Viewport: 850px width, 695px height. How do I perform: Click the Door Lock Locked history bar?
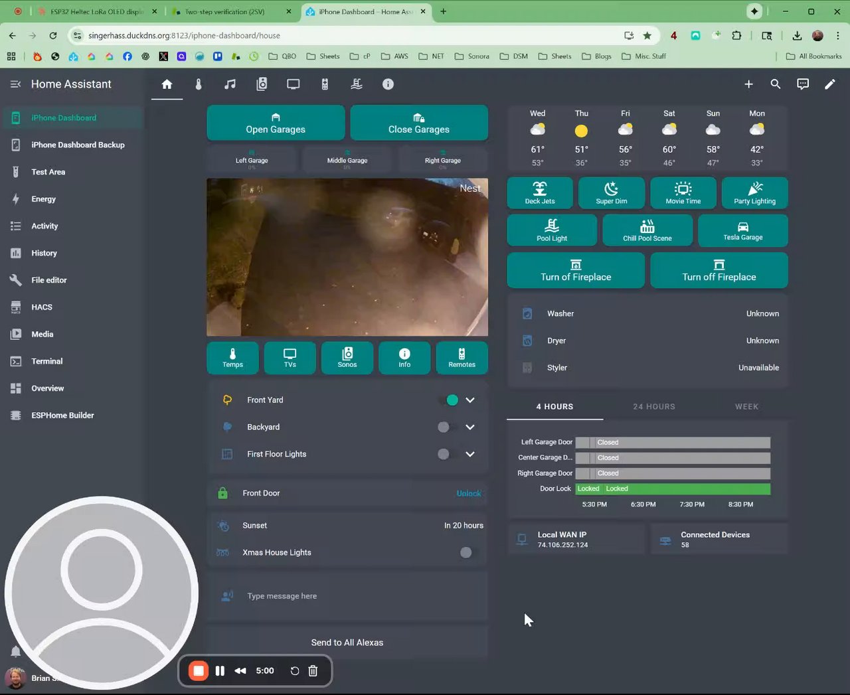click(x=673, y=489)
